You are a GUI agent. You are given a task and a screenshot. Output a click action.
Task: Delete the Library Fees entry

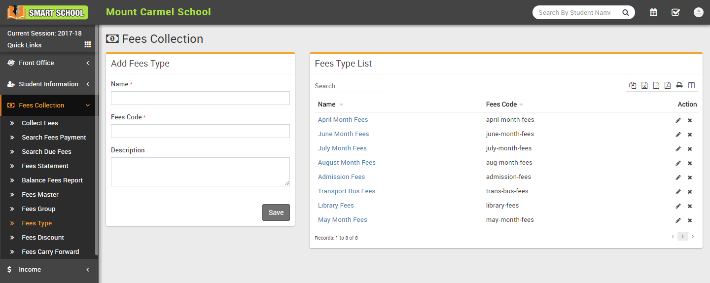[690, 206]
